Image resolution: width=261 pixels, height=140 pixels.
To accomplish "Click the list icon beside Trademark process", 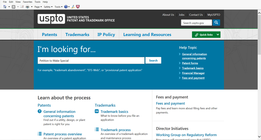I will pos(97,129).
